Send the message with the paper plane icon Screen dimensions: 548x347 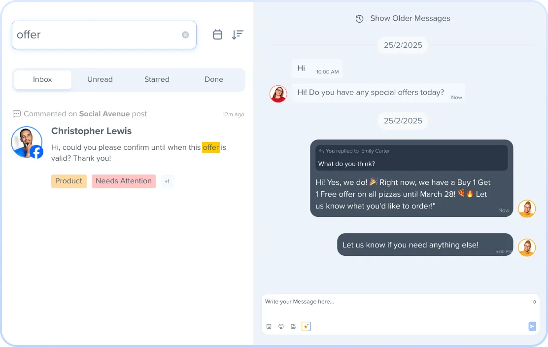point(532,326)
